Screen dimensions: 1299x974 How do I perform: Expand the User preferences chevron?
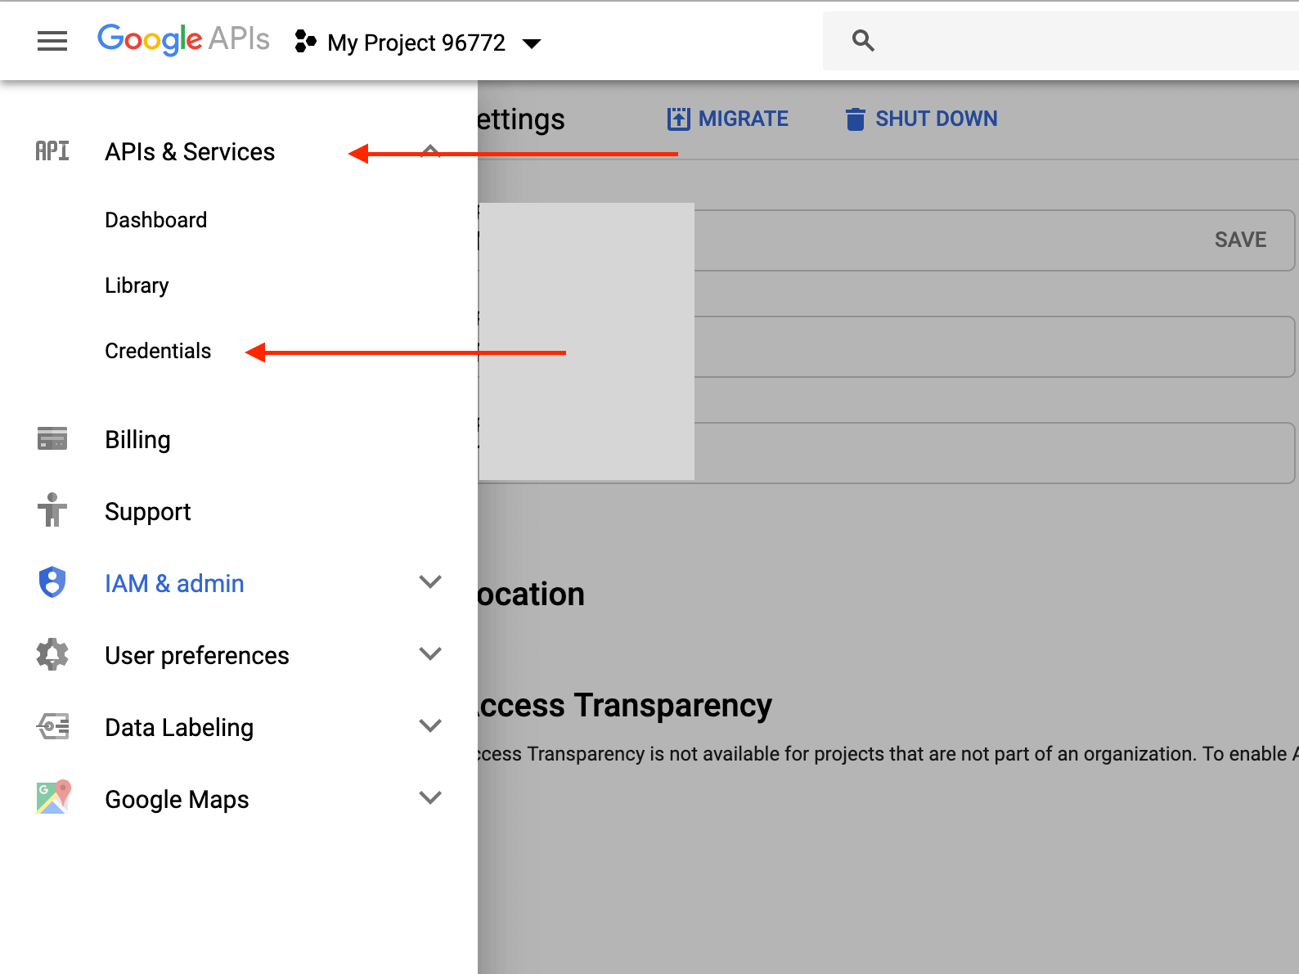point(430,654)
